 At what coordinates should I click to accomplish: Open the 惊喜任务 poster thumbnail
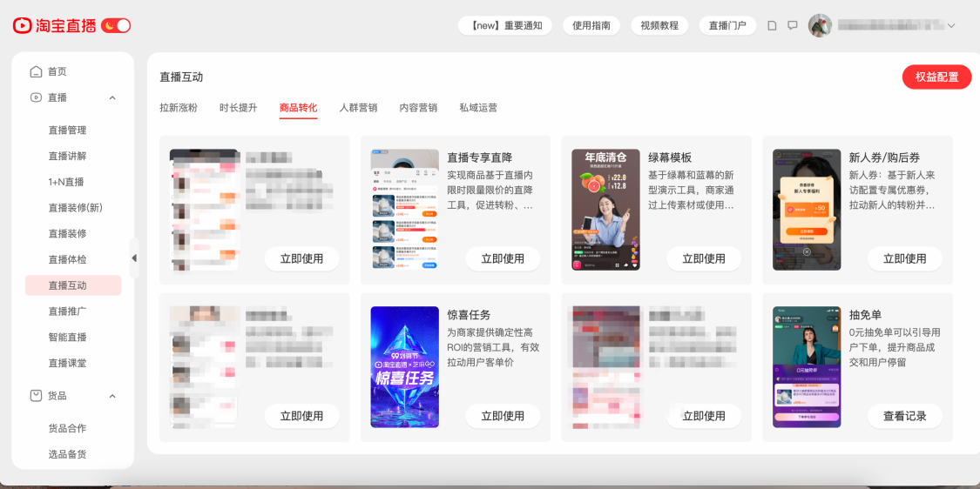[x=404, y=366]
